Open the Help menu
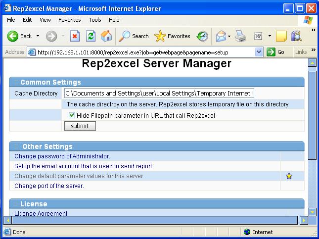This screenshot has height=239, width=319. pos(114,20)
